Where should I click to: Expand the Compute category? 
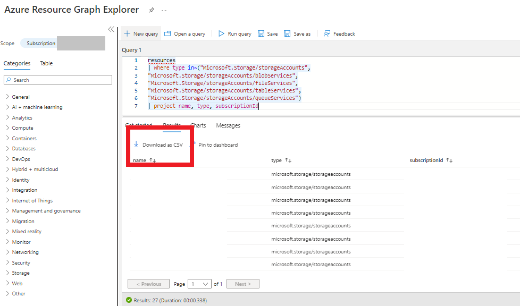(7, 127)
